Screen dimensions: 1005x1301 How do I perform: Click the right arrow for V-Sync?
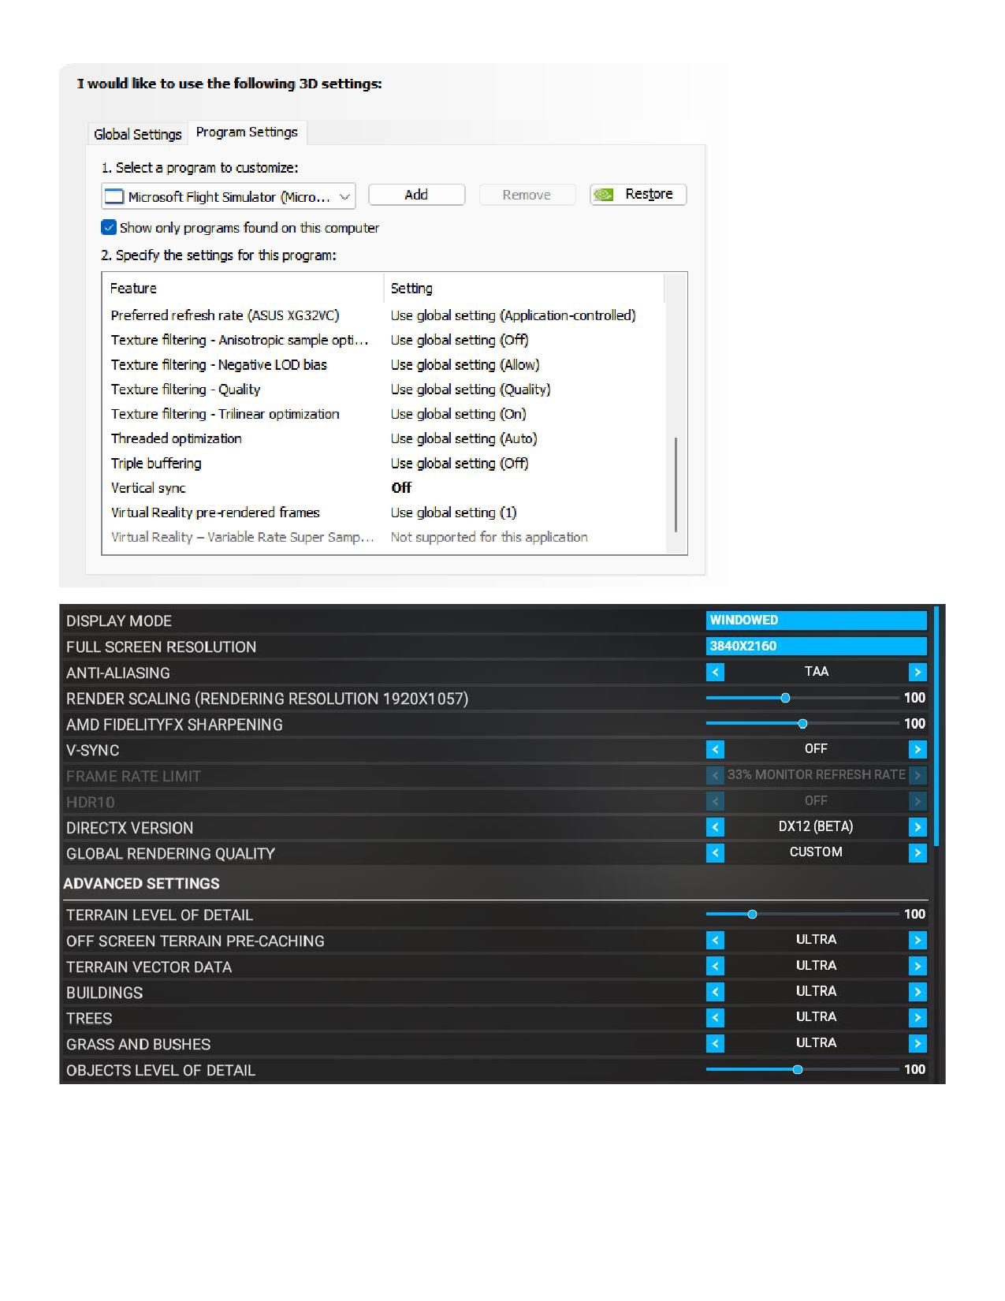coord(918,749)
